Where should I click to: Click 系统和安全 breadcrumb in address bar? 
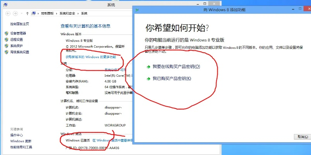67,14
